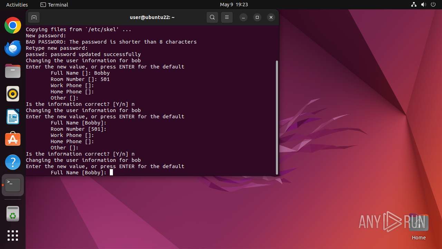Image resolution: width=442 pixels, height=249 pixels.
Task: Close the terminal window
Action: (x=271, y=17)
